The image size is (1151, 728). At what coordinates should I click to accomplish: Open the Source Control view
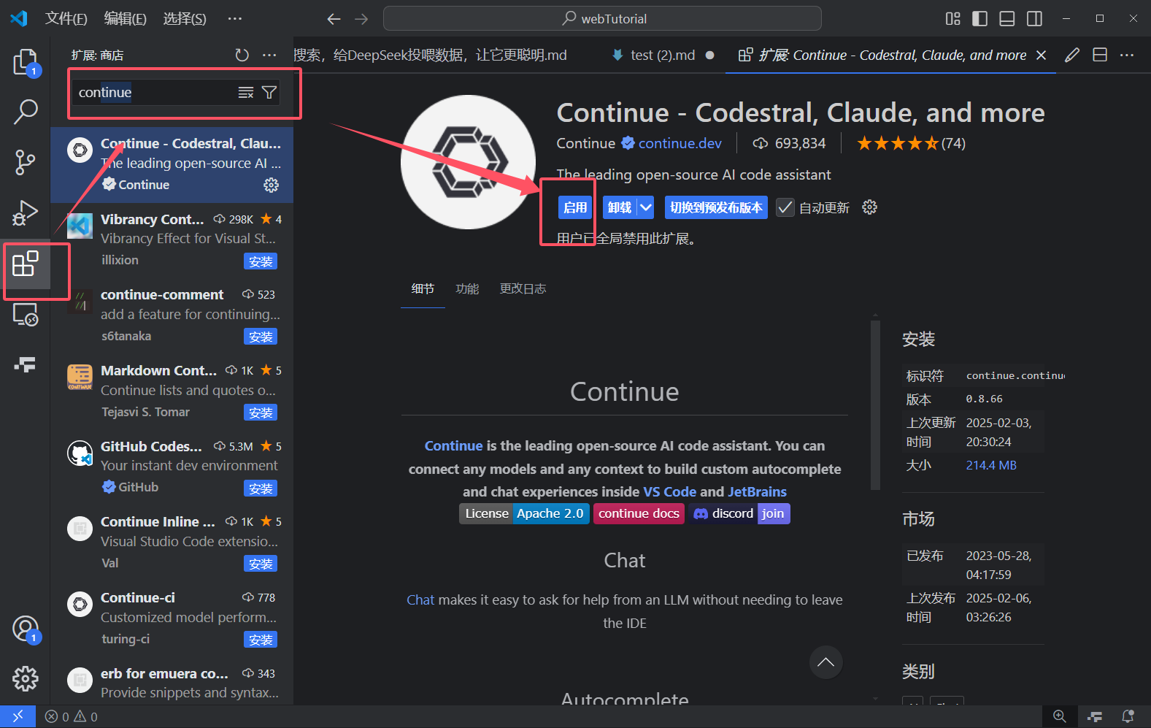click(x=26, y=162)
